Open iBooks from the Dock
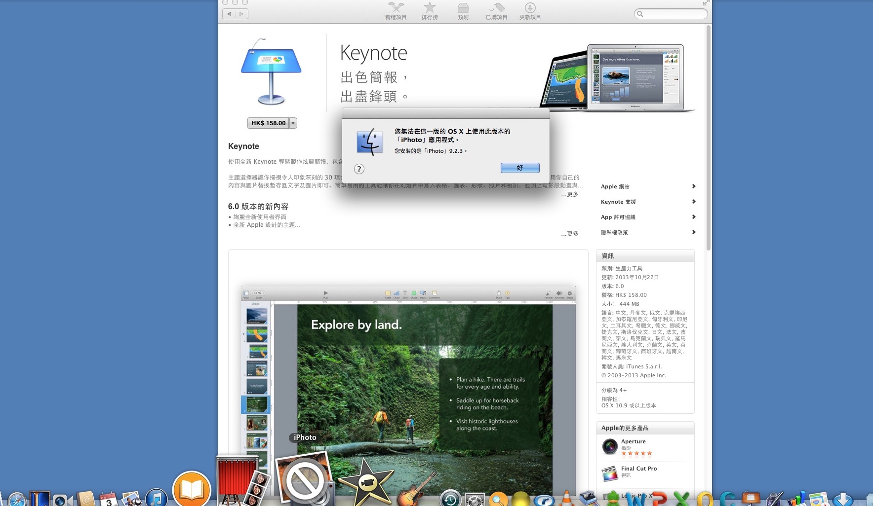 pyautogui.click(x=192, y=489)
